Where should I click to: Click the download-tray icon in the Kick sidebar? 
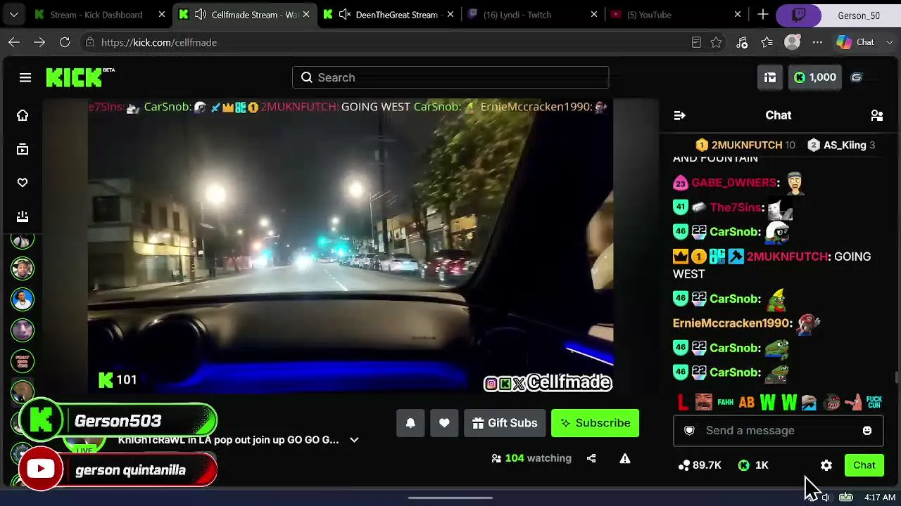click(23, 216)
